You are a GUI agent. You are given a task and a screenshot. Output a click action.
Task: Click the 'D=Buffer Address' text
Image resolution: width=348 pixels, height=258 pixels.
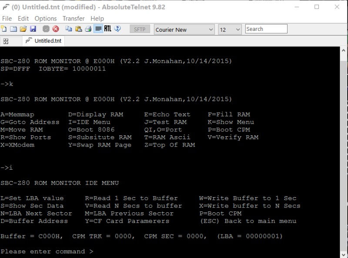click(34, 221)
